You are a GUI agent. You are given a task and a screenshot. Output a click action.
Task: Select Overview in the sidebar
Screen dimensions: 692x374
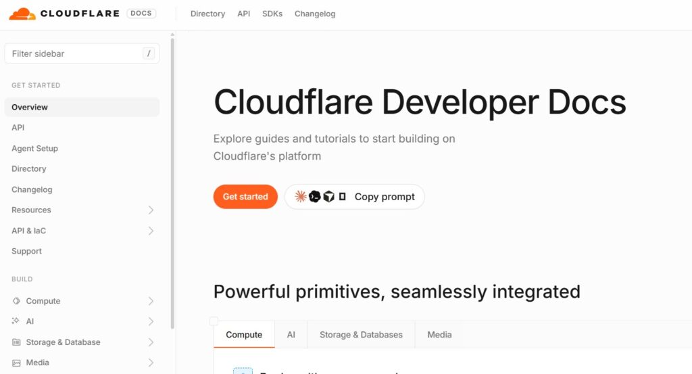pyautogui.click(x=82, y=108)
